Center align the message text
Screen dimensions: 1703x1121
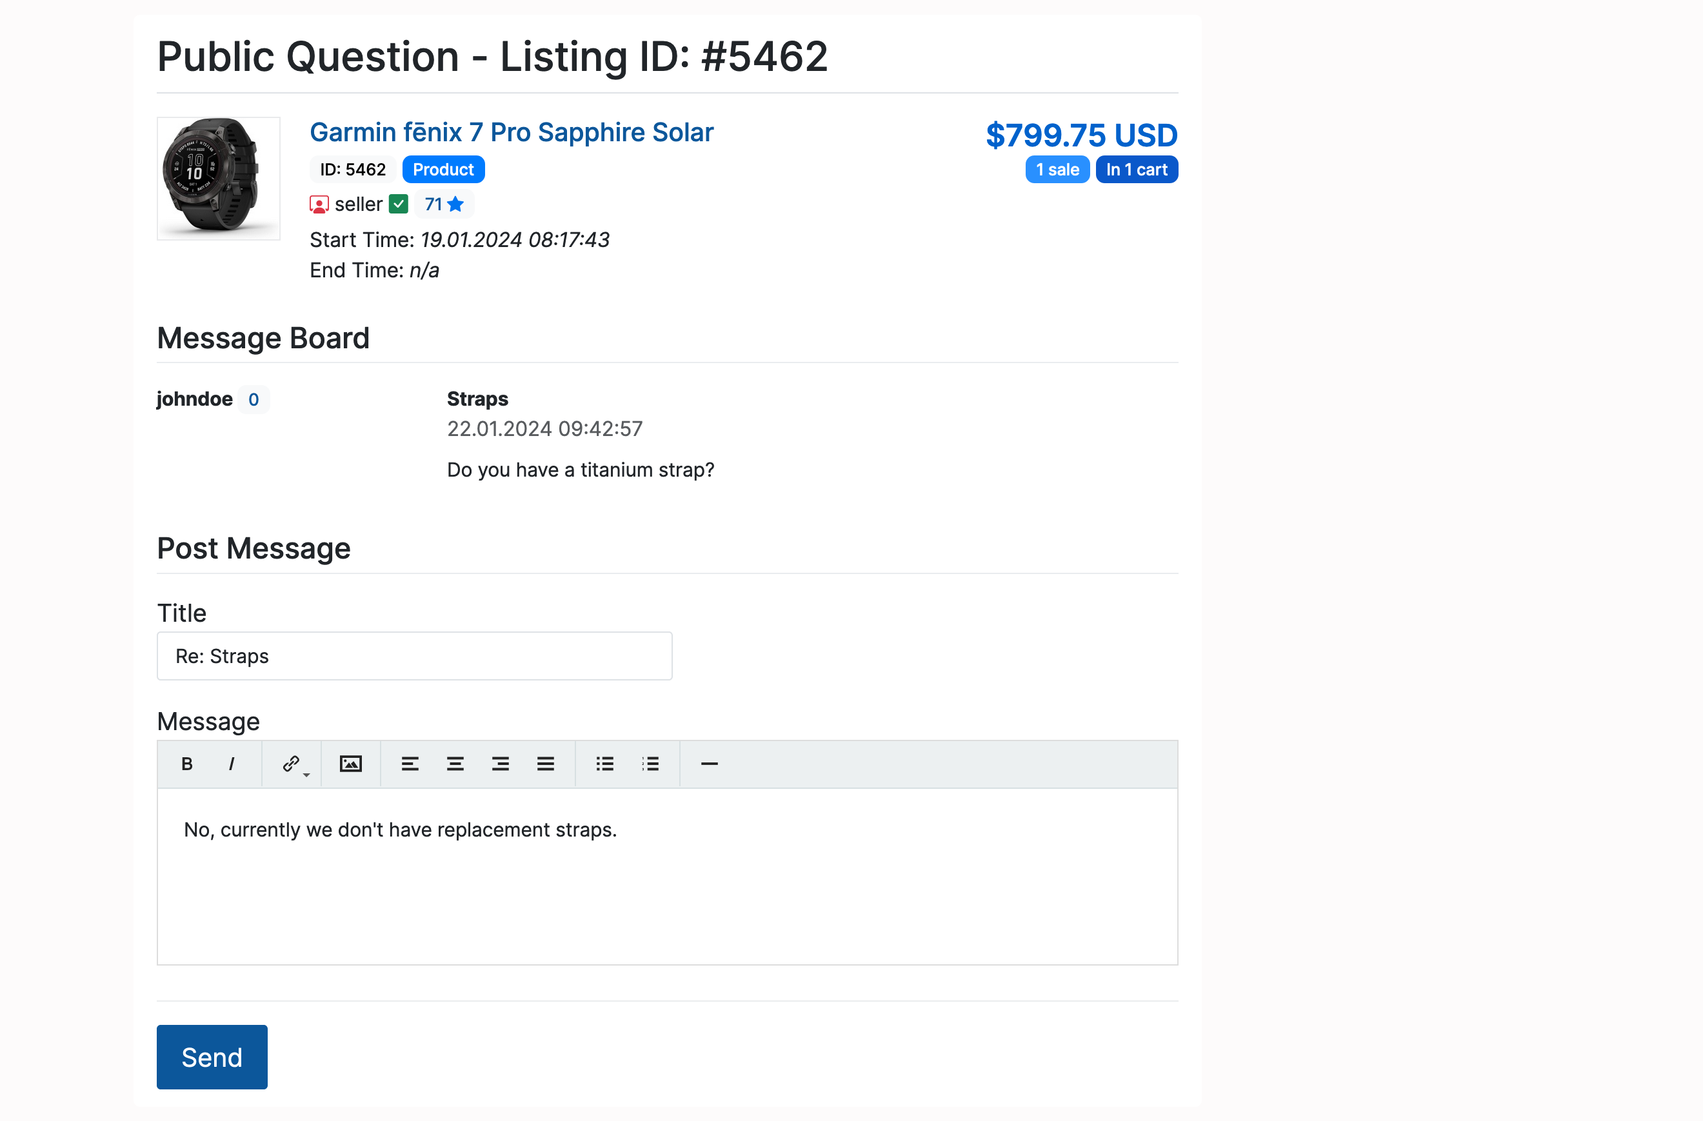pyautogui.click(x=455, y=764)
